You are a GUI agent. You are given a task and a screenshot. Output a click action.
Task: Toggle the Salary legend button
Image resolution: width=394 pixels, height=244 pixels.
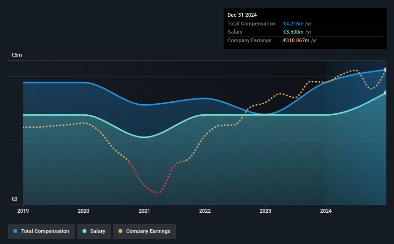(94, 232)
